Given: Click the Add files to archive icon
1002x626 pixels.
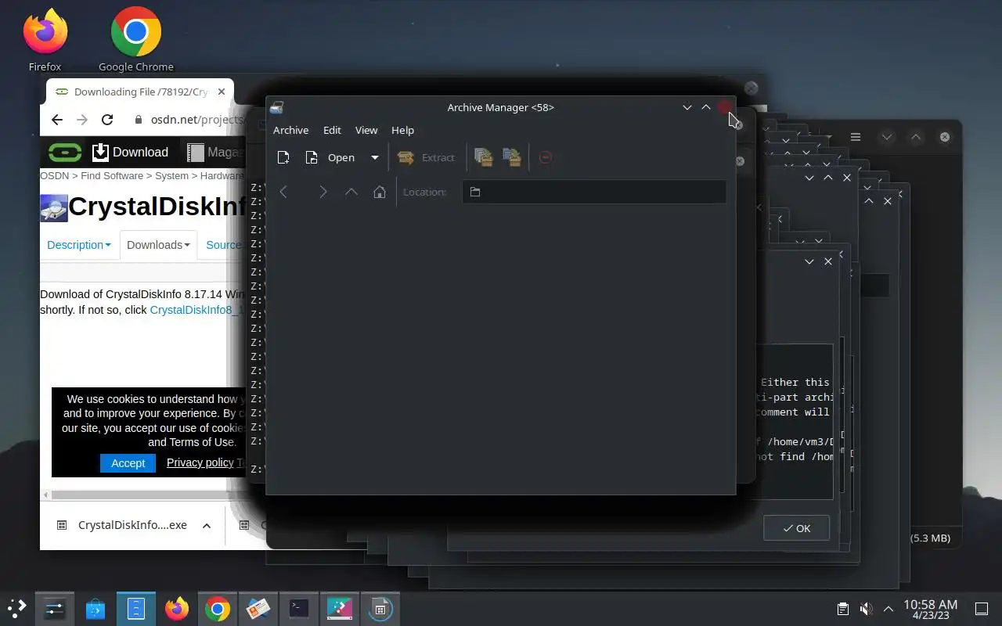Looking at the screenshot, I should click(483, 158).
